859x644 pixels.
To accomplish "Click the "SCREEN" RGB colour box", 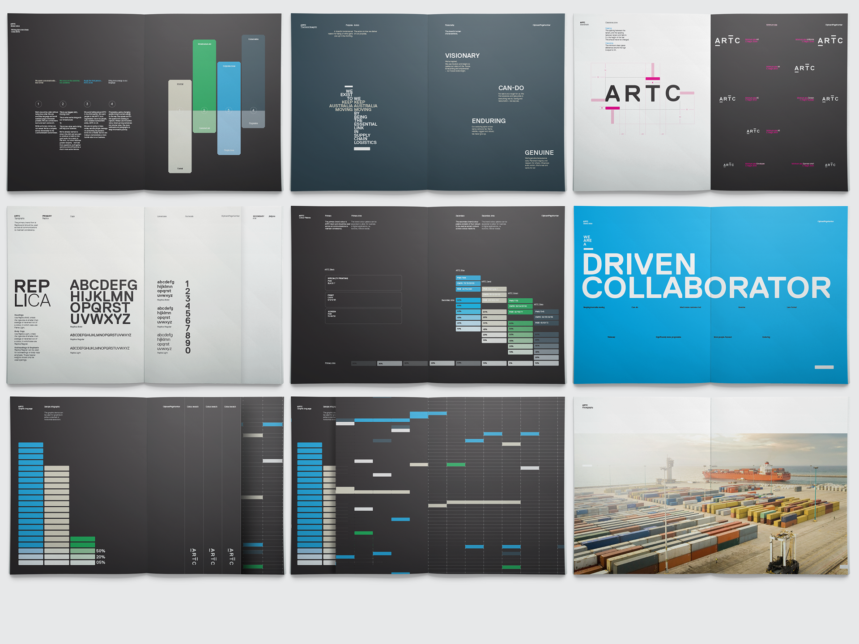I will coord(363,316).
